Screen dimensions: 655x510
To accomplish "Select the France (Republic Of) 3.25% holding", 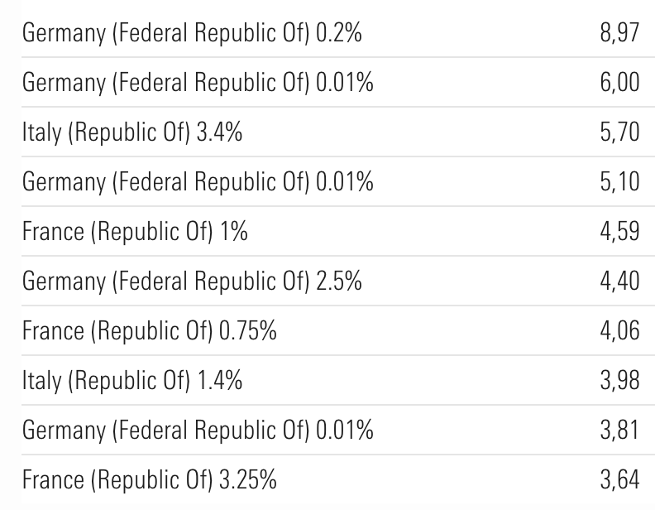I will [150, 479].
